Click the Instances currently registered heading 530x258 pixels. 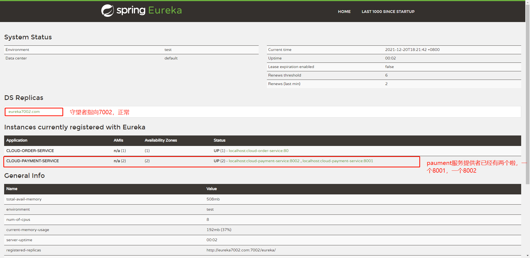coord(75,127)
